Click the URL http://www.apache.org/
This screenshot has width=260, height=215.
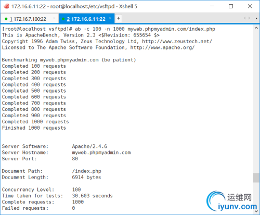tap(162, 47)
